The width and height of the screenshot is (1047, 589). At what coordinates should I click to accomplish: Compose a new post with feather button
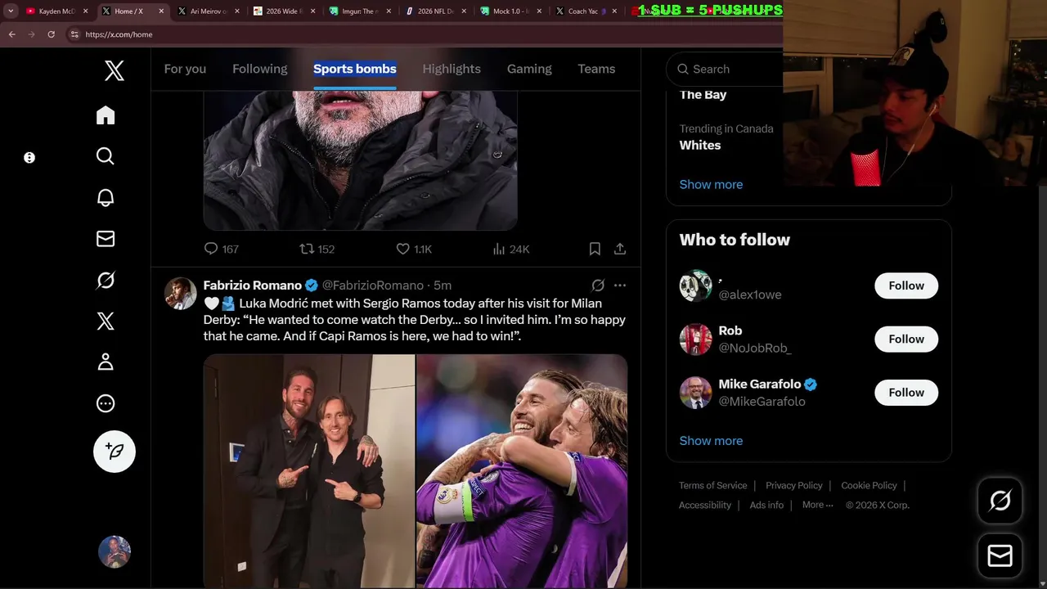(x=115, y=452)
